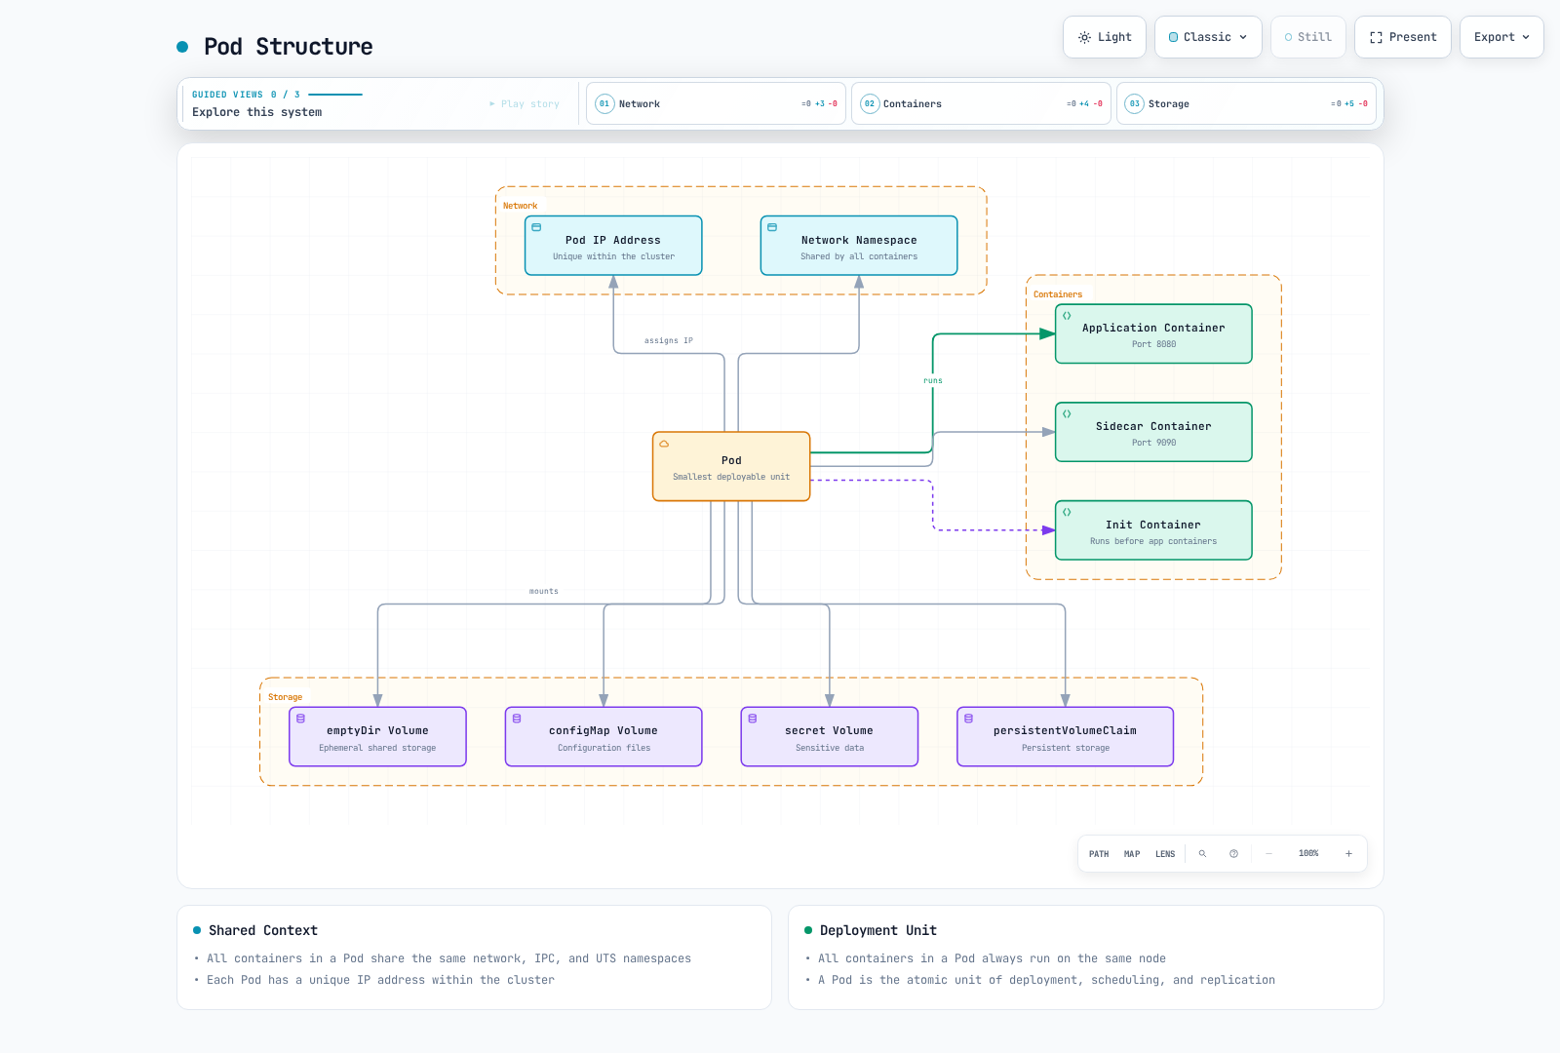Click the Storage group label

point(285,697)
